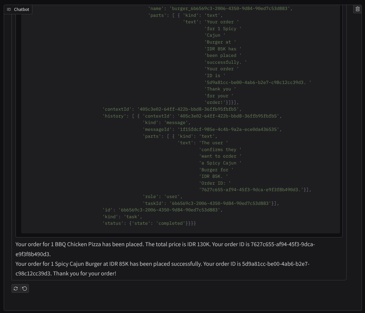Click the order ID starting with 5d9a81cc in the JSON
The height and width of the screenshot is (313, 365).
pos(257,82)
